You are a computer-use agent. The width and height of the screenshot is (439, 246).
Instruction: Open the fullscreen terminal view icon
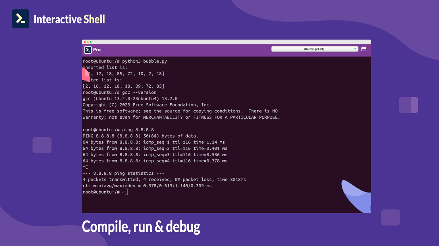pos(364,49)
